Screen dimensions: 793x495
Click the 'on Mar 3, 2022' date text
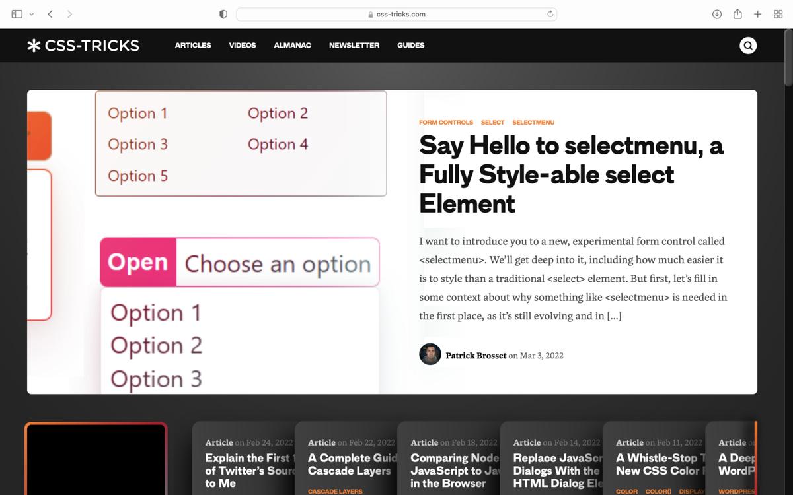click(x=536, y=355)
